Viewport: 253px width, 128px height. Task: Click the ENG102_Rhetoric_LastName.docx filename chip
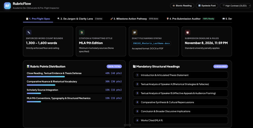click(x=151, y=43)
